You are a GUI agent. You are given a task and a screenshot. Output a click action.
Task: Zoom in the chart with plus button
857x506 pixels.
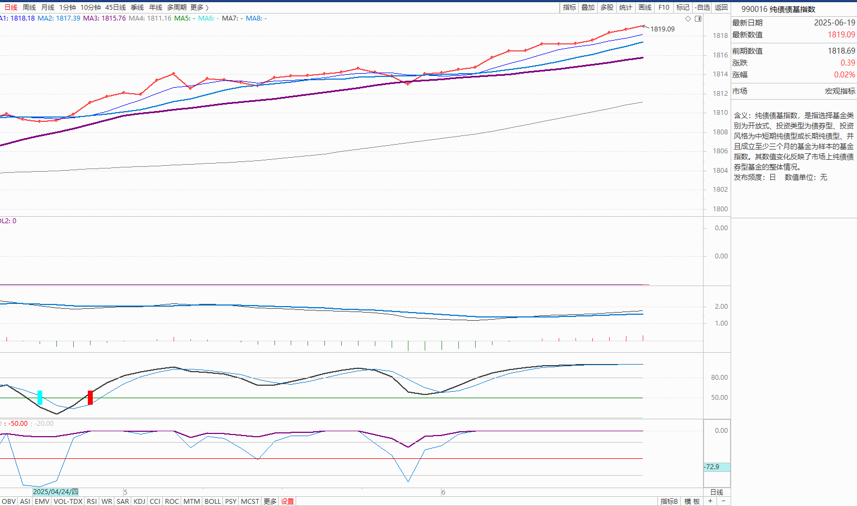(x=710, y=501)
